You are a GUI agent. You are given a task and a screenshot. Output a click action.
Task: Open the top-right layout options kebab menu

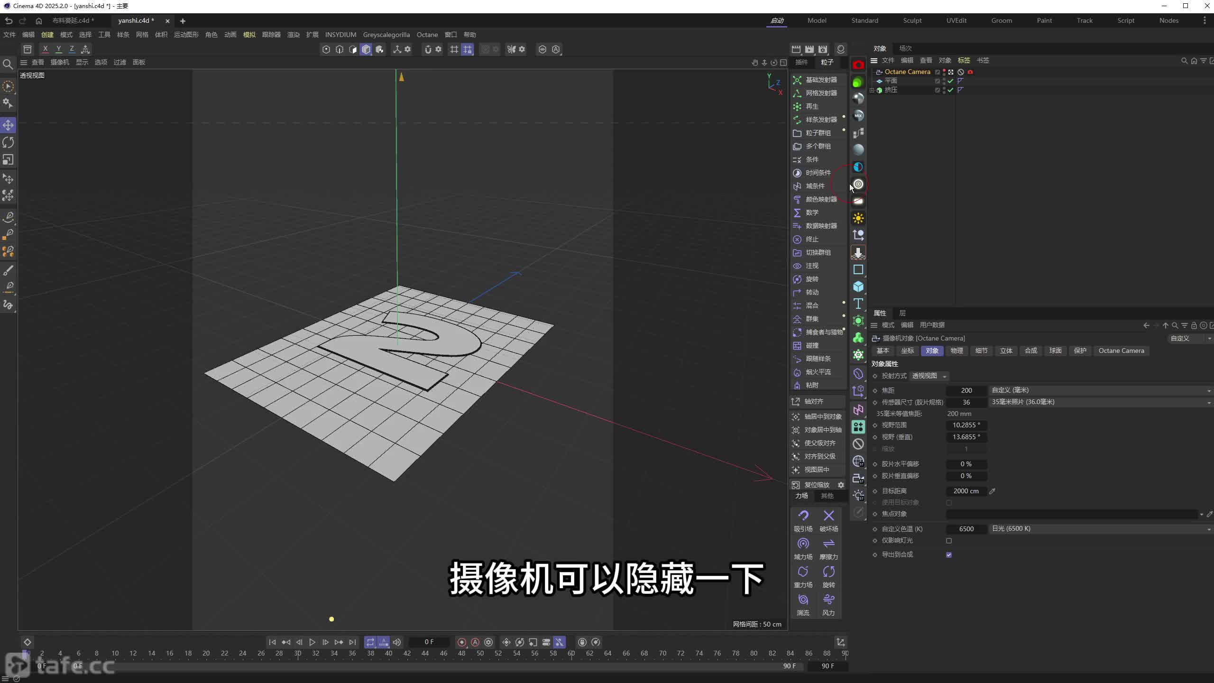(x=1204, y=20)
